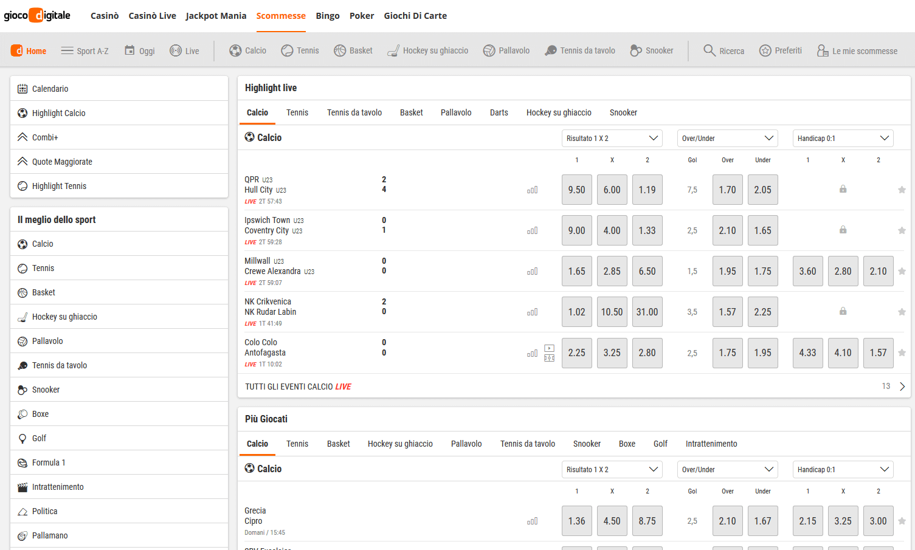Bet on Coventry City win at 1.33

pos(647,230)
